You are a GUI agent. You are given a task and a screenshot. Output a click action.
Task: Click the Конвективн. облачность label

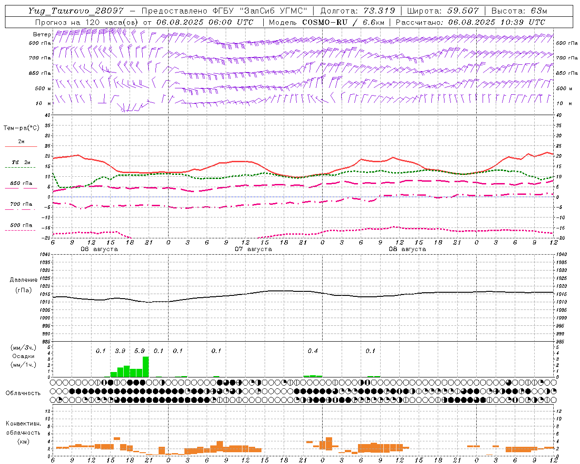coord(23,428)
